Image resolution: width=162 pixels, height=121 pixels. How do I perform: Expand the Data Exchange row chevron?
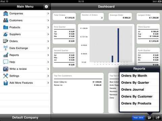48,48
